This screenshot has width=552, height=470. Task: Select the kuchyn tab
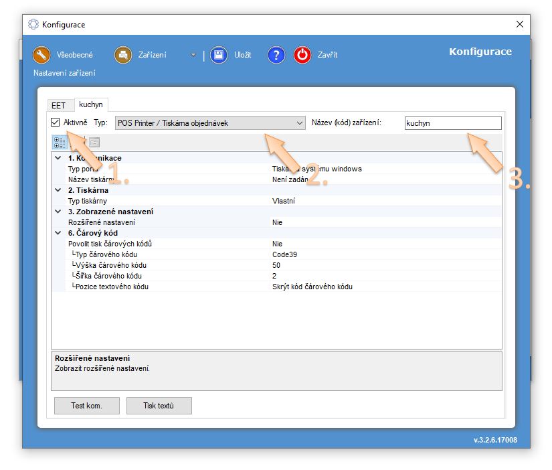(90, 104)
